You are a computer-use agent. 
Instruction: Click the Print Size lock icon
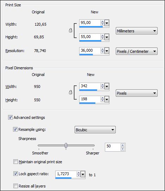(x=71, y=30)
